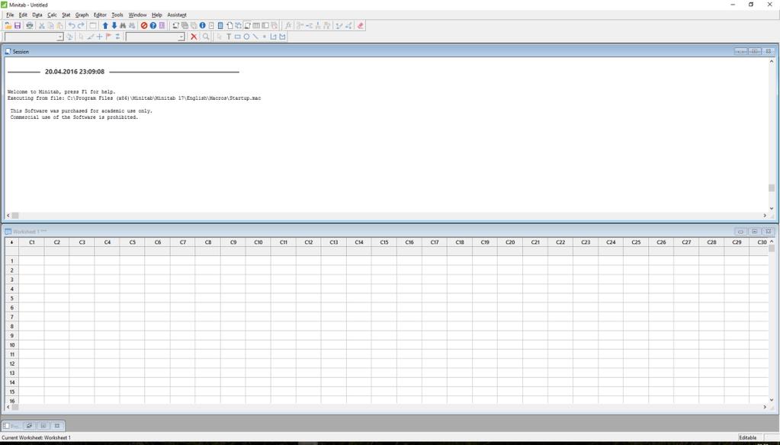Click the Undo arrow icon

tap(72, 25)
